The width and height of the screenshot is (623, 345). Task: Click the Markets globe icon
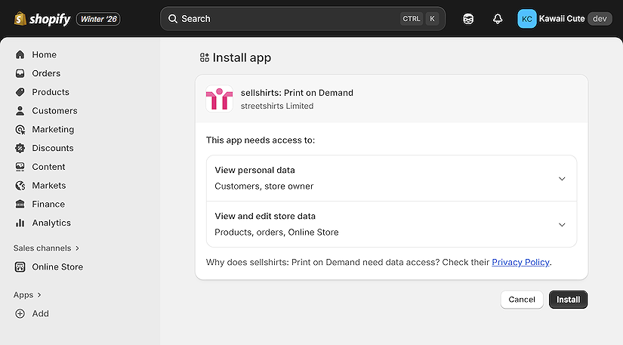pyautogui.click(x=20, y=186)
